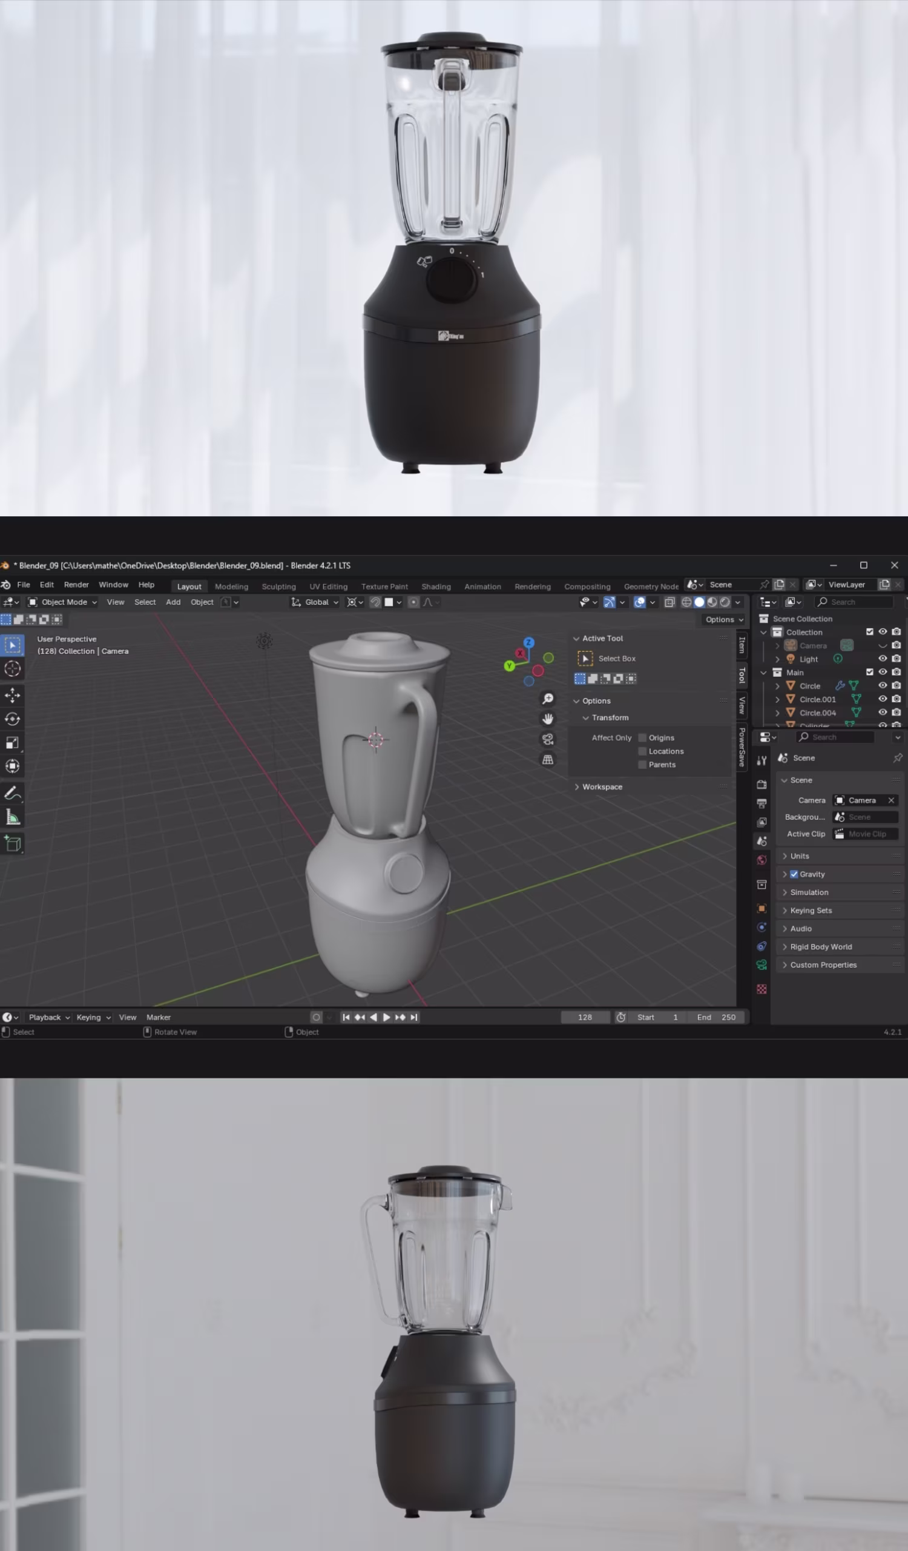Click the zoom magnifier in the viewport
The image size is (908, 1551).
[548, 699]
